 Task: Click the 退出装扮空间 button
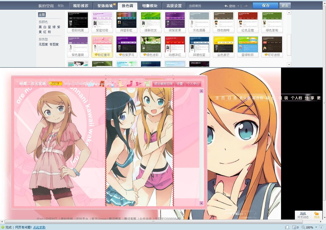point(163,84)
